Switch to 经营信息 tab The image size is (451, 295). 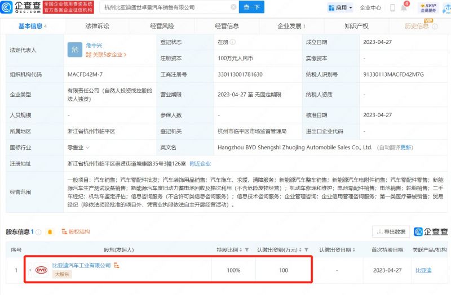click(227, 26)
